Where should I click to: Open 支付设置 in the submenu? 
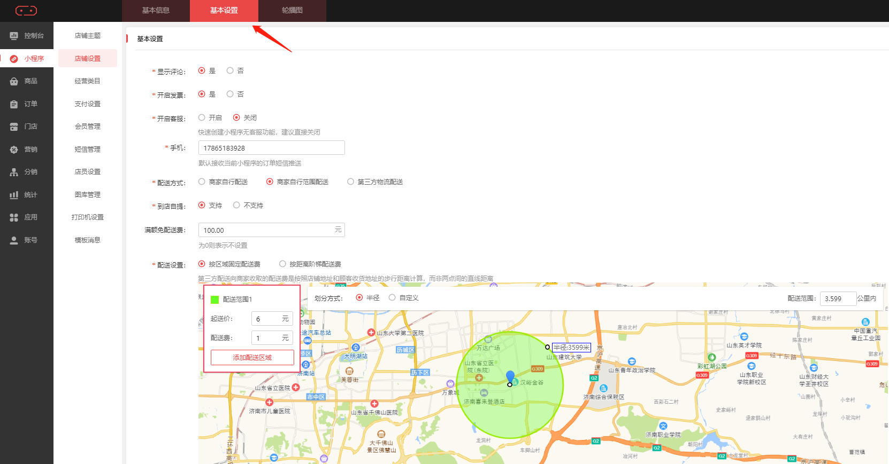click(88, 104)
